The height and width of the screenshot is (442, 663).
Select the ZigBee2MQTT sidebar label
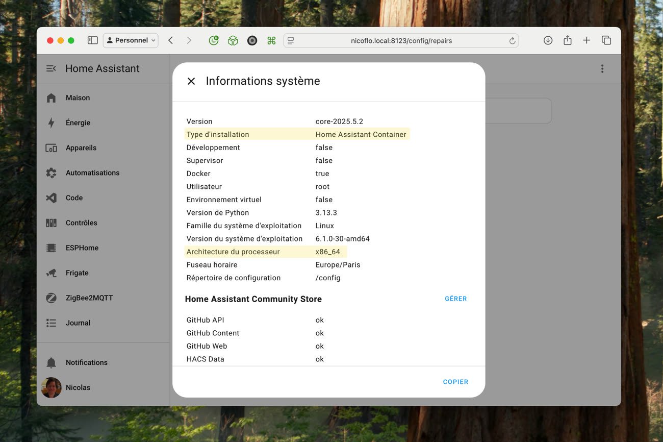[x=89, y=298]
